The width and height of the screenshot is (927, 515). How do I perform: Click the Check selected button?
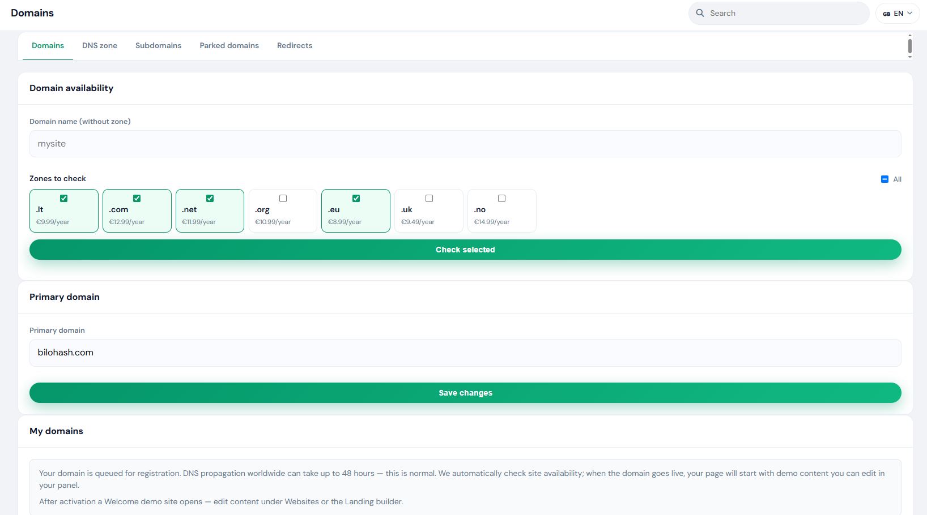click(465, 250)
